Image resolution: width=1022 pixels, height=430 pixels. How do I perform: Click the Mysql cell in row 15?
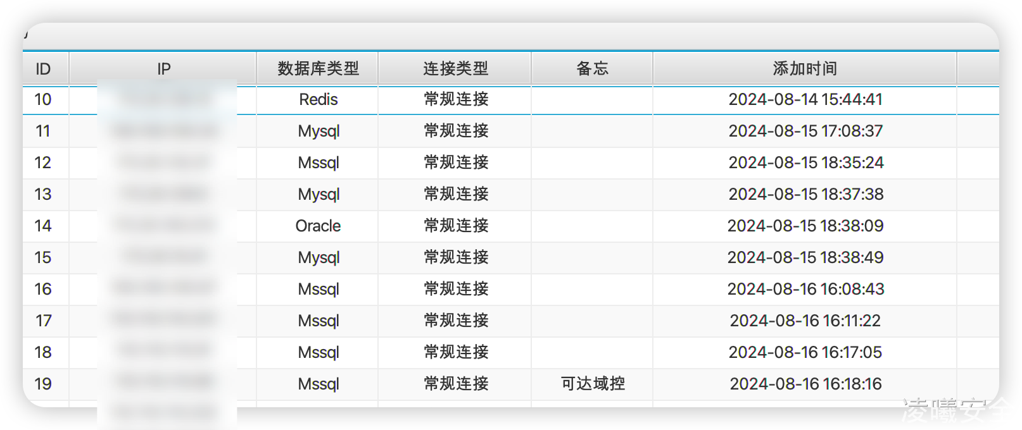tap(318, 258)
